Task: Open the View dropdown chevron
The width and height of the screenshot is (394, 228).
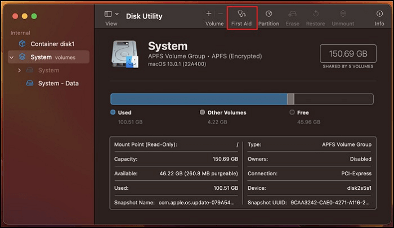Action: click(117, 14)
